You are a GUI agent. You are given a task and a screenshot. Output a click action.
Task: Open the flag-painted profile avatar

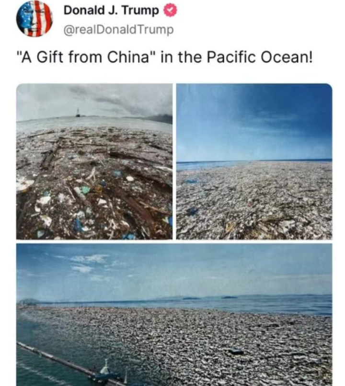pos(34,19)
